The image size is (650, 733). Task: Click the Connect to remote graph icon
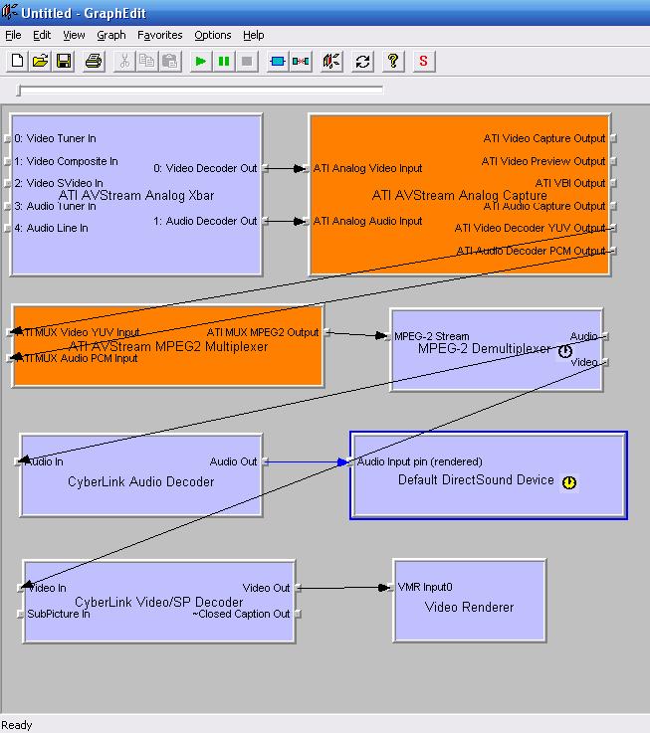[x=331, y=62]
